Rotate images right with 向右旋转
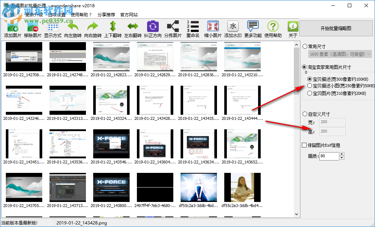The height and width of the screenshot is (227, 375). [x=93, y=29]
